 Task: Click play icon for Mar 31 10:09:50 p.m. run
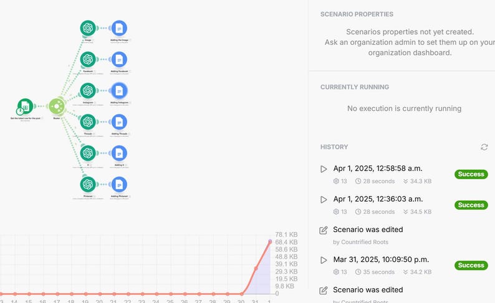point(324,260)
